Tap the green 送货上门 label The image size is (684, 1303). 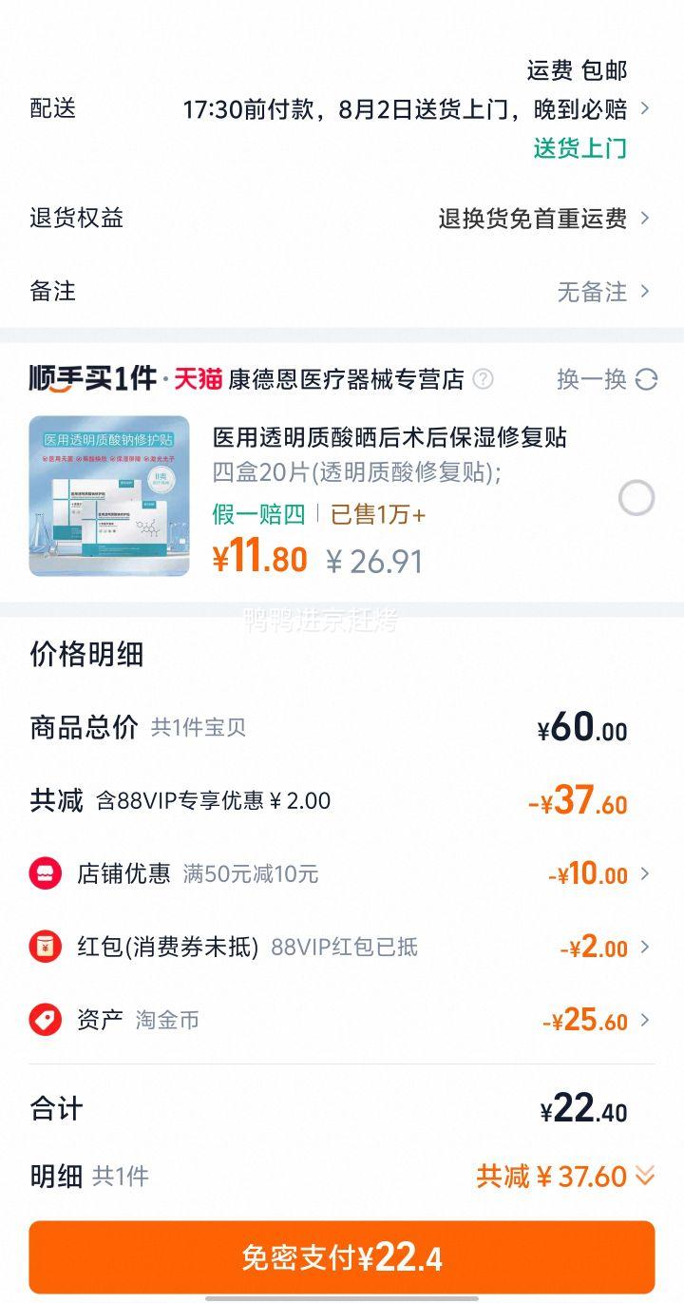coord(580,148)
